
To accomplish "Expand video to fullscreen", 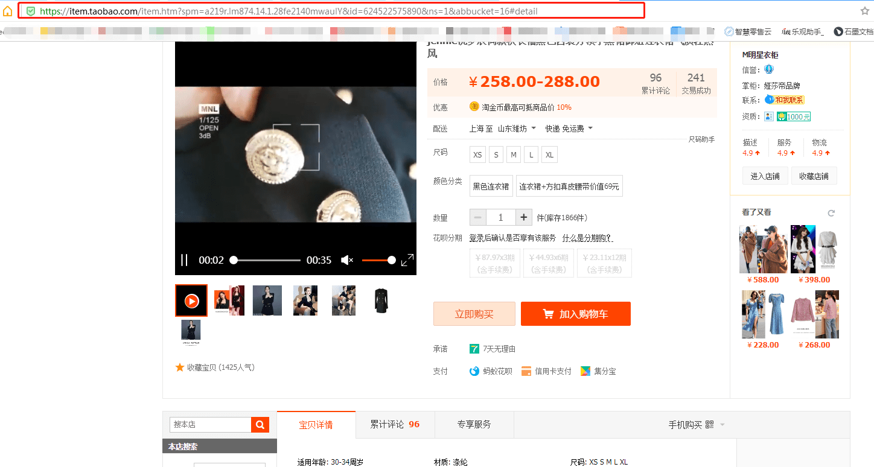I will tap(407, 260).
